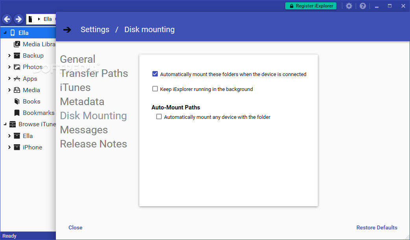Click Restore Defaults
The image size is (410, 240).
(x=377, y=227)
